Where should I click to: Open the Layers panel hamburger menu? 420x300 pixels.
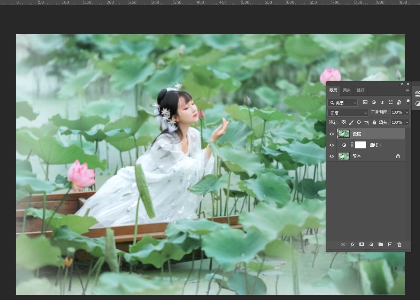(x=407, y=91)
